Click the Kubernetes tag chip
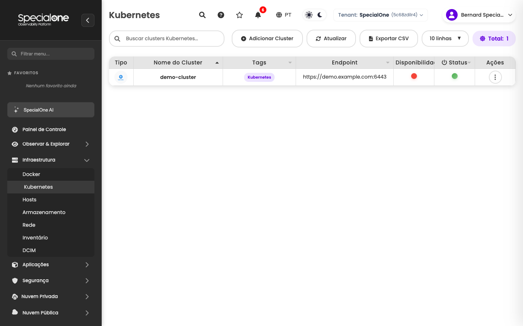The image size is (523, 326). (x=259, y=77)
